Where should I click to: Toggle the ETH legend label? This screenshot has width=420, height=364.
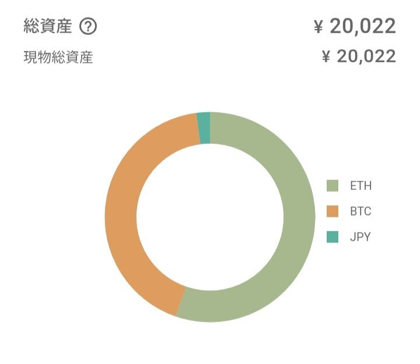[360, 186]
